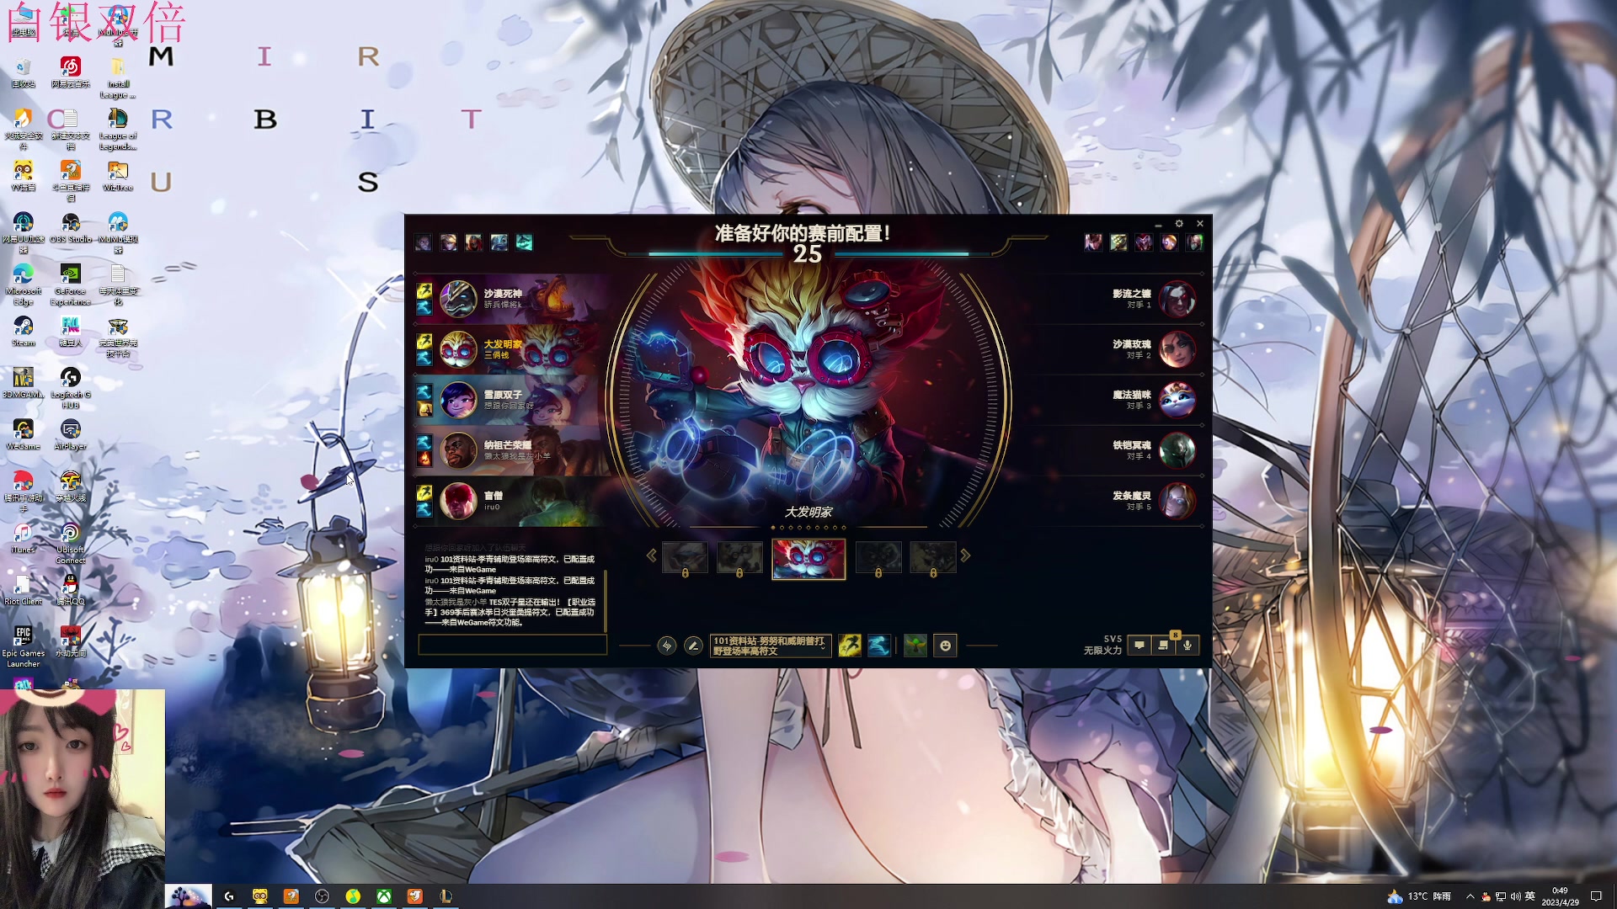This screenshot has width=1617, height=909.
Task: Click the chat message input field
Action: [x=512, y=646]
